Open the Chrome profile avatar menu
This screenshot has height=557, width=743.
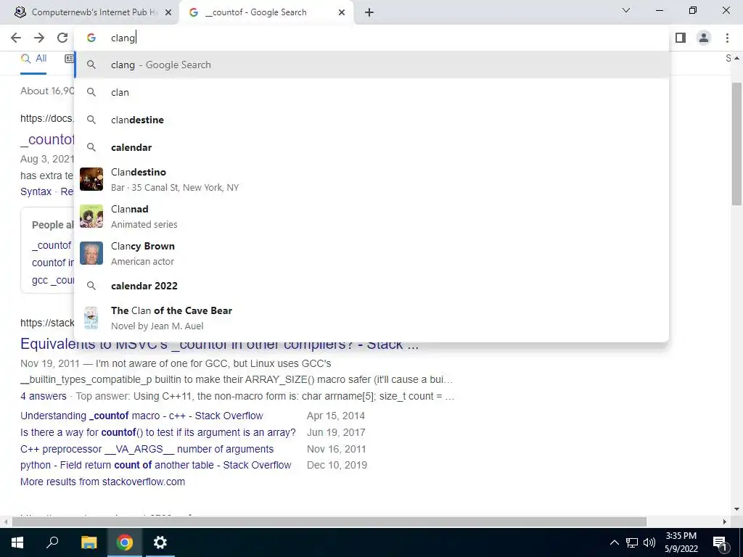pos(704,38)
